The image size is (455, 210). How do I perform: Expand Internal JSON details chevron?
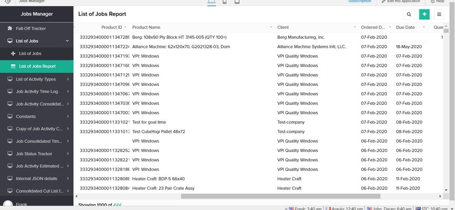click(x=67, y=179)
